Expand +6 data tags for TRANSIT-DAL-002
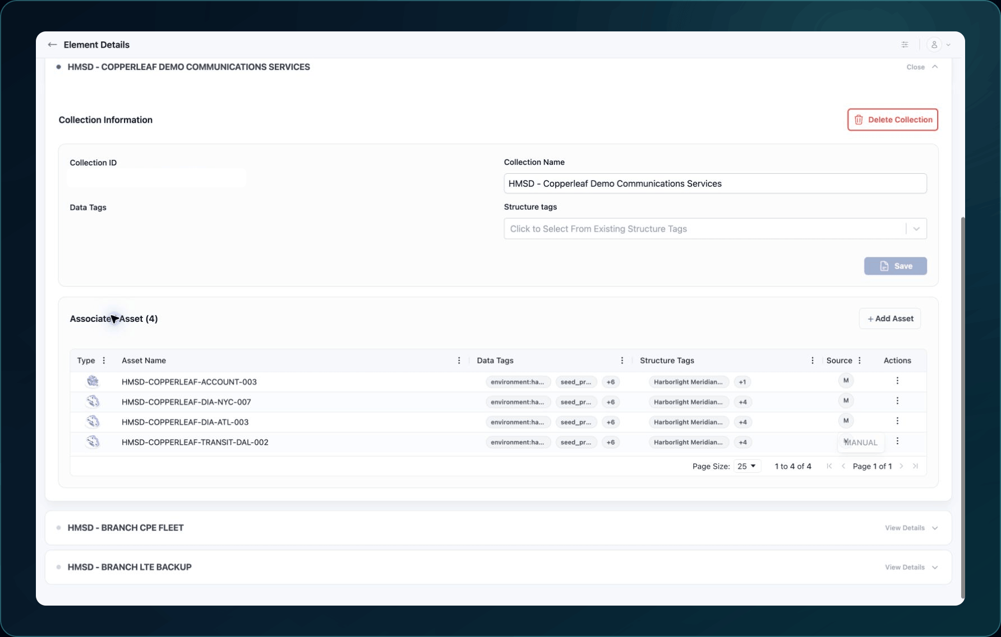The height and width of the screenshot is (637, 1001). tap(611, 442)
